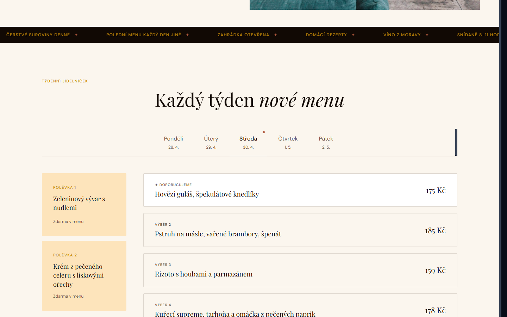Click the Polévka 2 Krém z pečeného celeru card
The width and height of the screenshot is (507, 317).
[x=84, y=276]
